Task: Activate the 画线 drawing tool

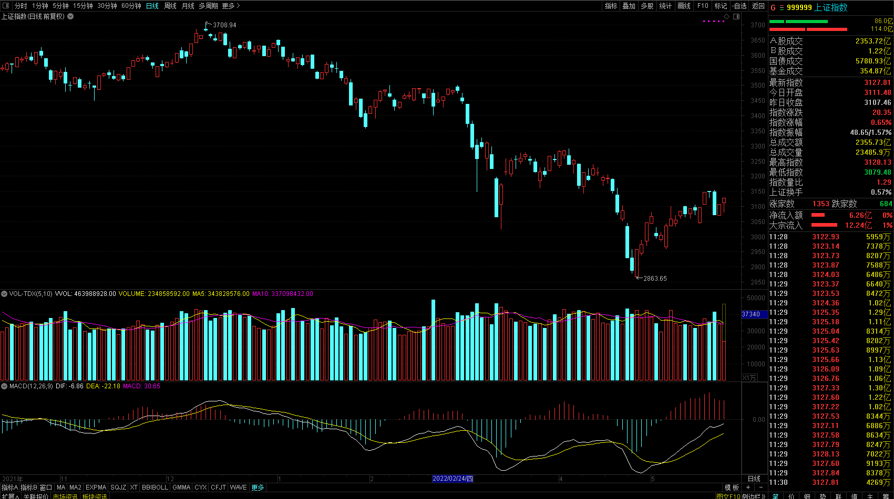Action: [x=684, y=6]
